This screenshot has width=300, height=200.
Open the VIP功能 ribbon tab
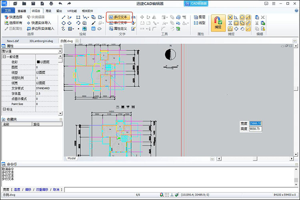[x=72, y=11]
